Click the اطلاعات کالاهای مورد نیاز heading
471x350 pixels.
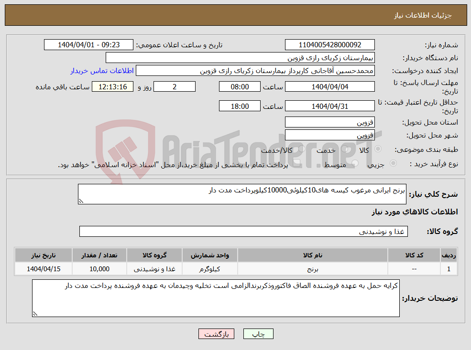(415, 212)
